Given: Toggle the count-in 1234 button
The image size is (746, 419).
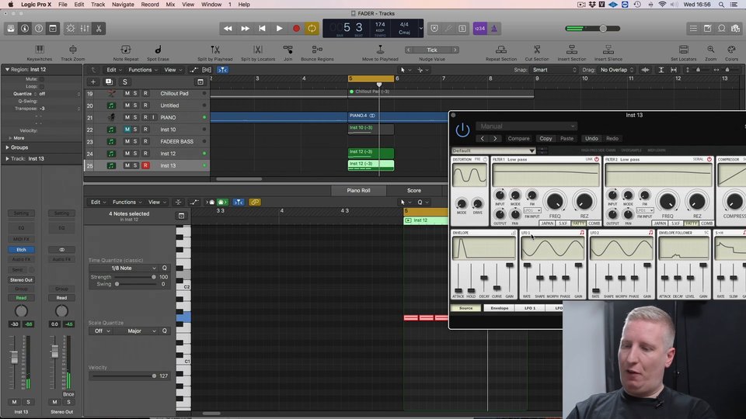Looking at the screenshot, I should point(479,29).
